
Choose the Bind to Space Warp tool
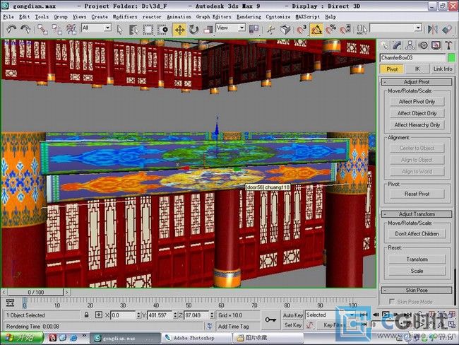(x=71, y=29)
